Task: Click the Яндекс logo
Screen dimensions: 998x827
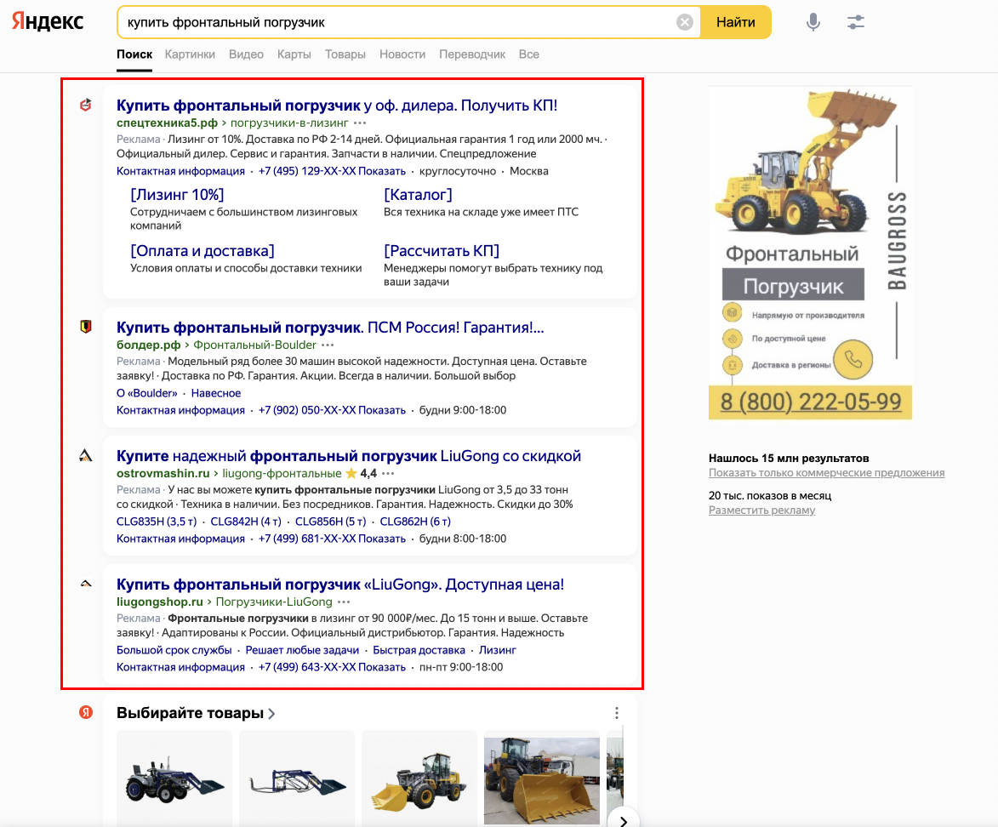Action: [46, 20]
